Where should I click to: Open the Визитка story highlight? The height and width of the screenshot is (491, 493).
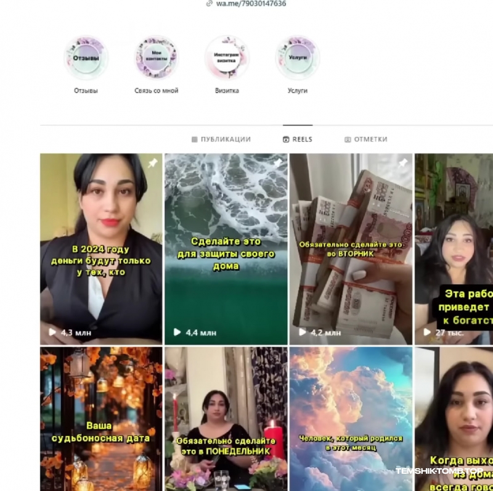(227, 58)
